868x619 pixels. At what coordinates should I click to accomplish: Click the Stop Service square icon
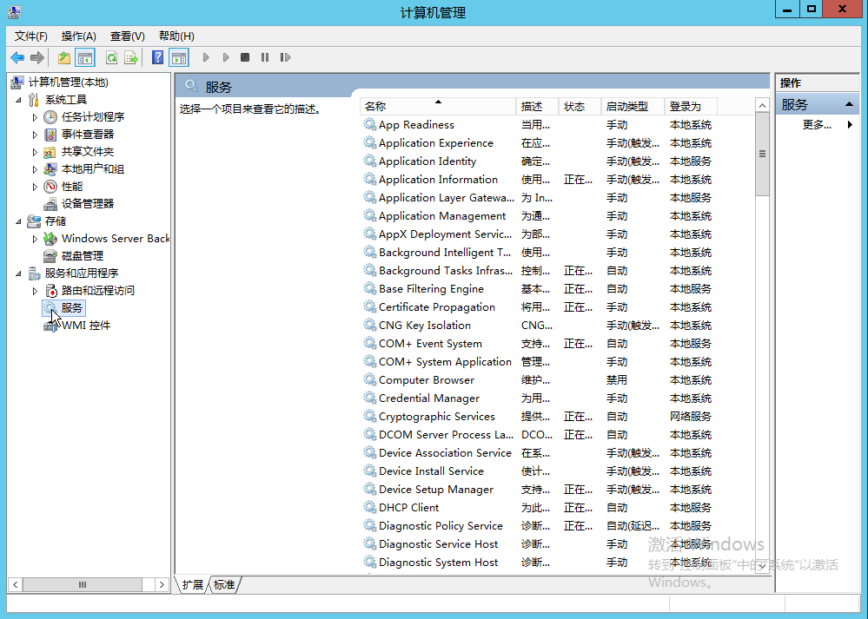pyautogui.click(x=245, y=57)
